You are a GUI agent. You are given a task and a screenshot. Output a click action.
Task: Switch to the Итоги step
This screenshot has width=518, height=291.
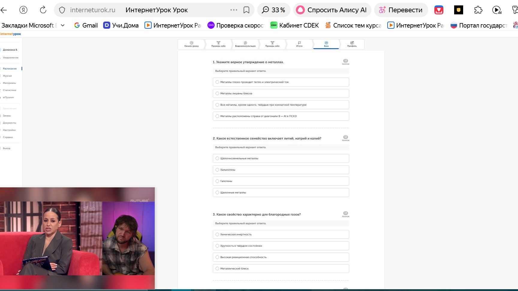(299, 44)
